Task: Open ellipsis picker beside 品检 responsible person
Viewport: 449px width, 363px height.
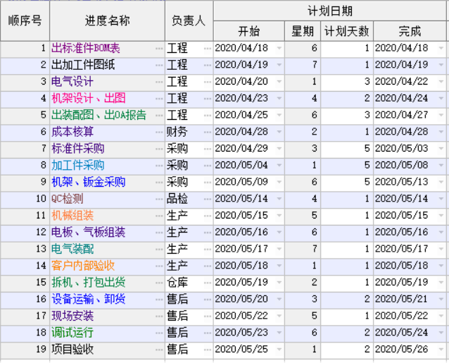Action: (208, 199)
